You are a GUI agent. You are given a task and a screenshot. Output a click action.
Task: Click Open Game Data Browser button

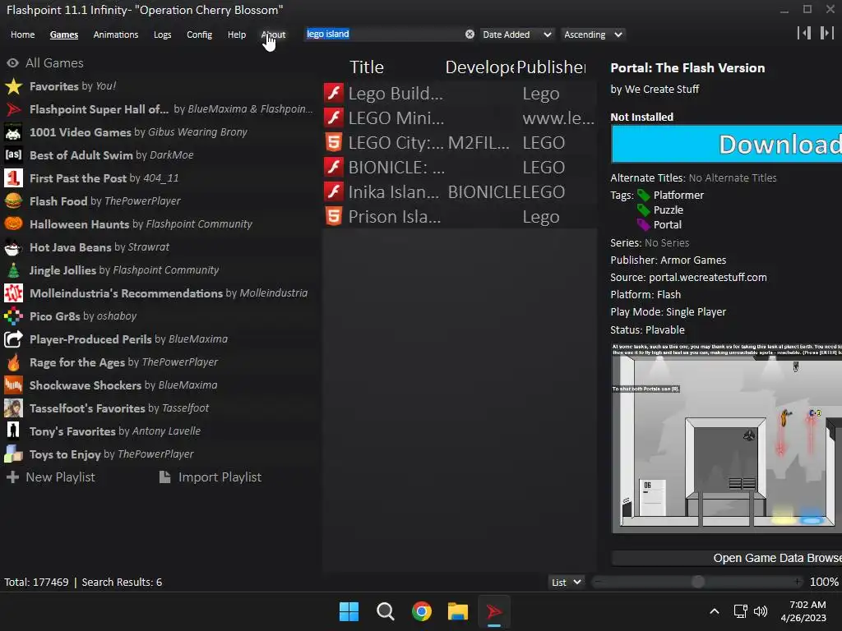pyautogui.click(x=727, y=558)
